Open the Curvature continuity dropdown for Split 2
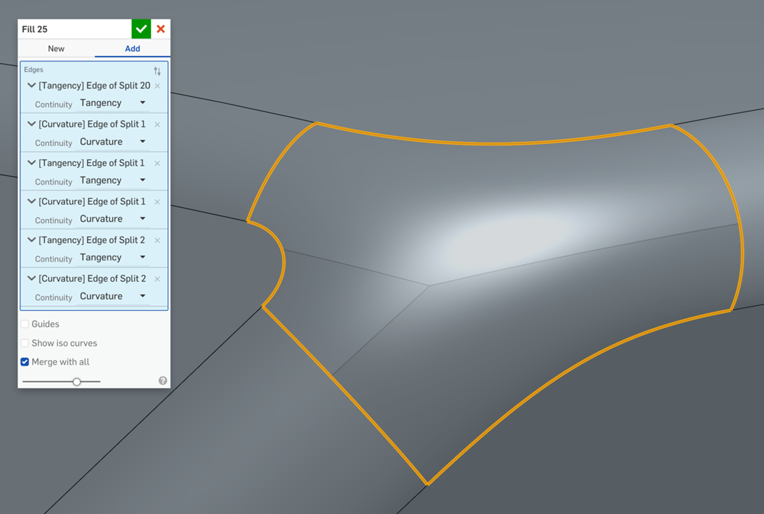This screenshot has width=764, height=514. click(142, 296)
